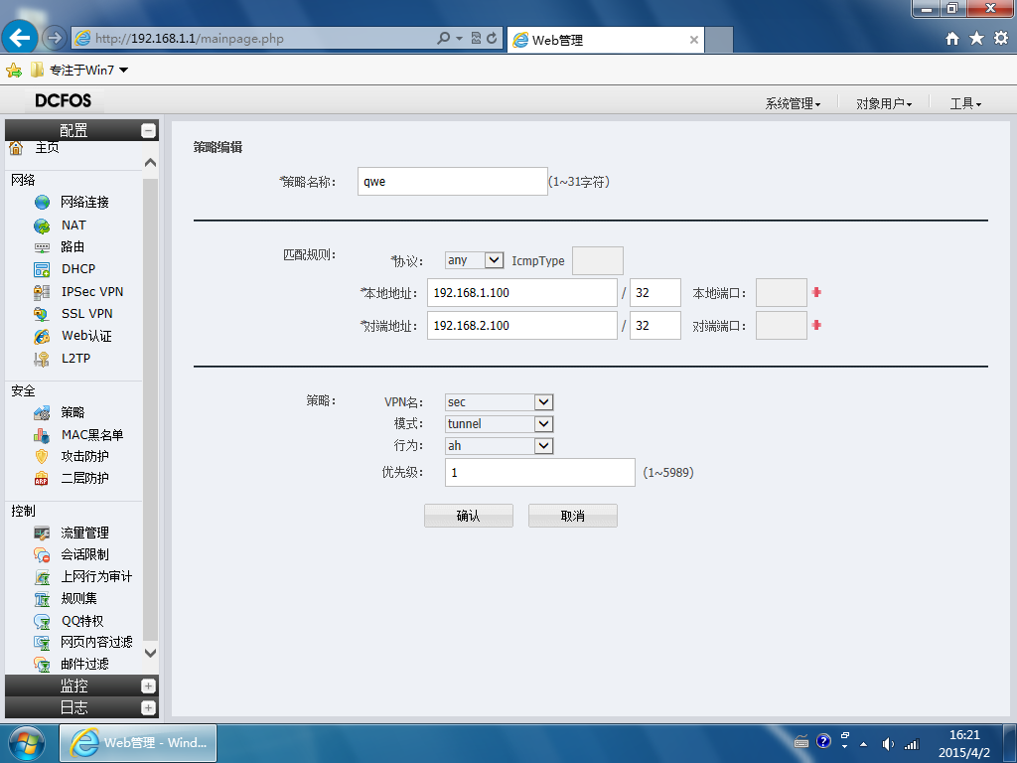Click the 路由 routing icon

42,247
